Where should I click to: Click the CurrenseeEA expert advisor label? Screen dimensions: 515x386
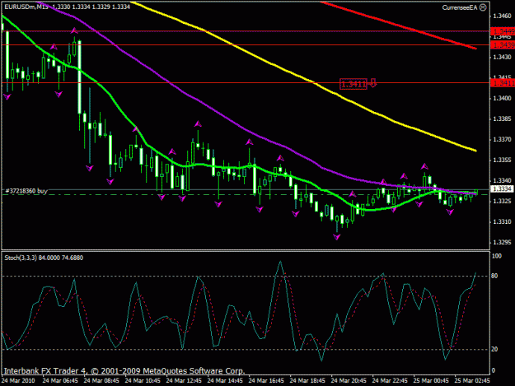point(460,7)
